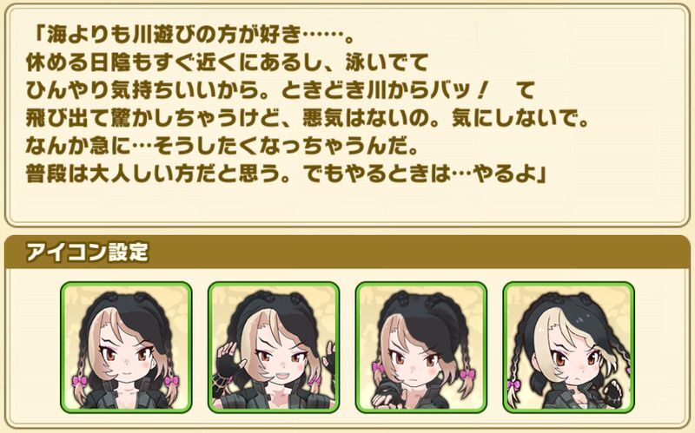Click the line starting 海よりも川遊びの方が好き
This screenshot has height=433, width=695.
[190, 35]
